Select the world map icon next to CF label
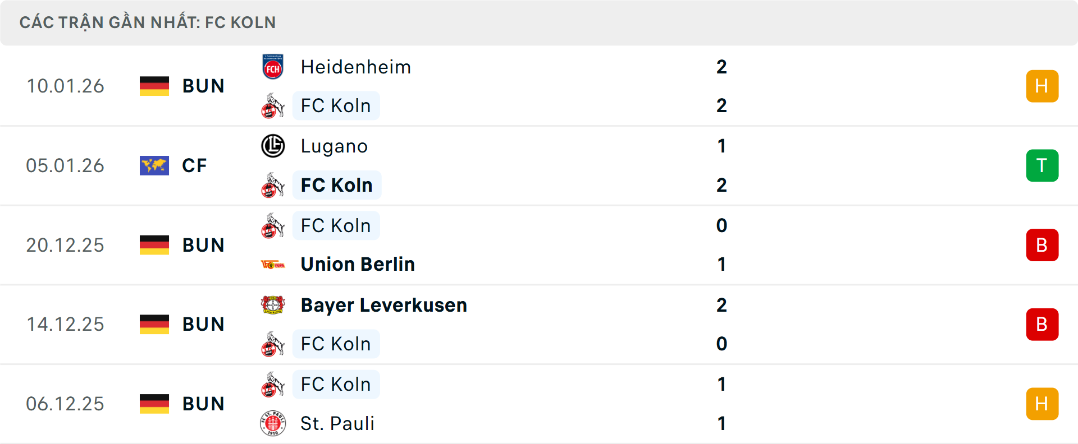 click(x=154, y=165)
